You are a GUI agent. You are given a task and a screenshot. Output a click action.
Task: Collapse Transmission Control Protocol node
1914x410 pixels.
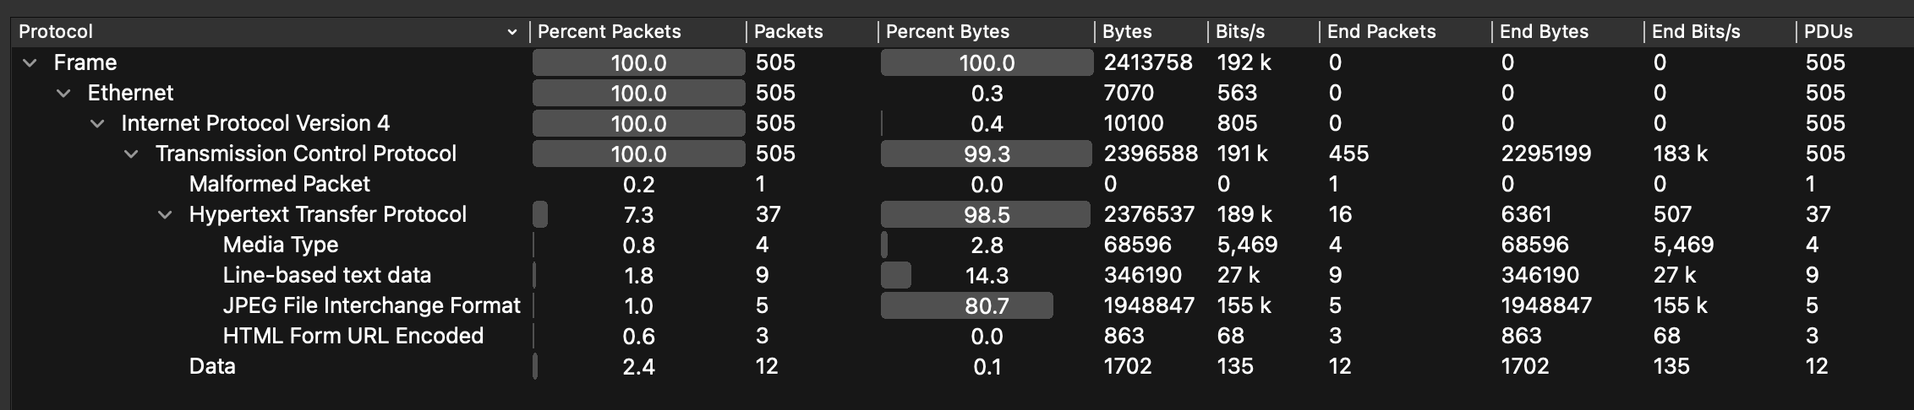(131, 154)
